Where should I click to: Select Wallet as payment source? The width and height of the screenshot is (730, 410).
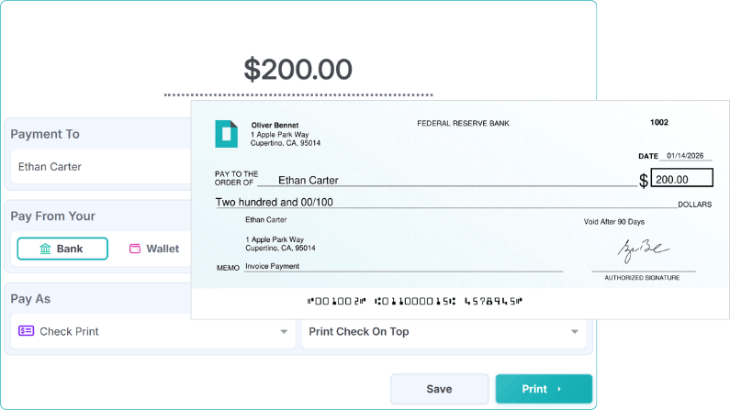click(x=153, y=249)
